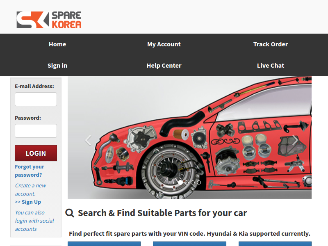This screenshot has width=328, height=246.
Task: Select the second carousel indicator dot
Action: click(x=187, y=182)
